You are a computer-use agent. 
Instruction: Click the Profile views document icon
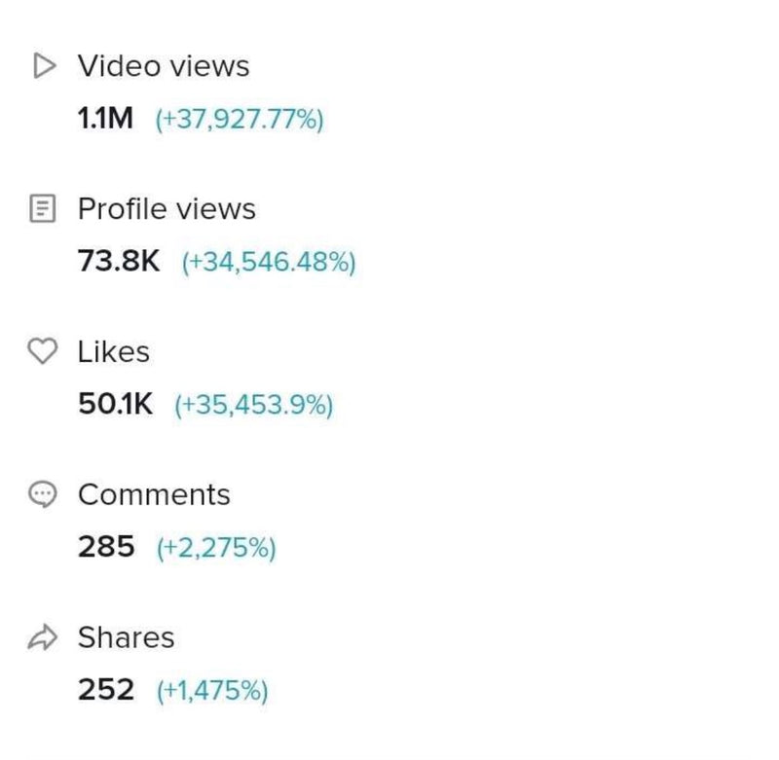point(42,208)
